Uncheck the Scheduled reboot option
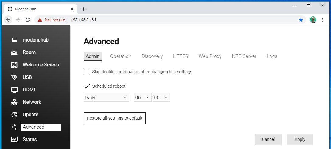The height and width of the screenshot is (149, 331). click(87, 86)
